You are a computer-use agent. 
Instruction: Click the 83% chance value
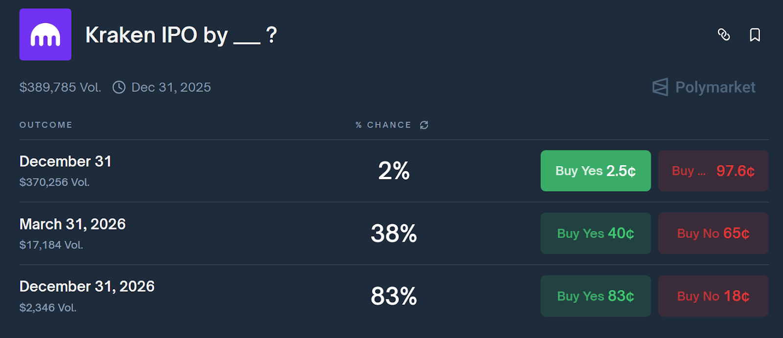pyautogui.click(x=393, y=296)
